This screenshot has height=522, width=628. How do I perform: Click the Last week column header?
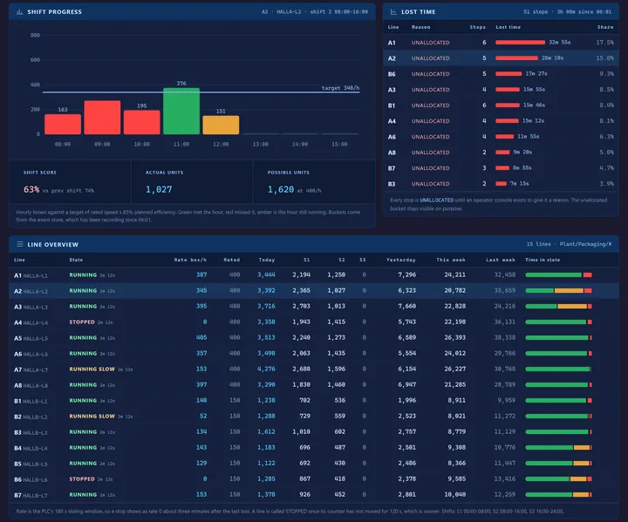tap(501, 260)
